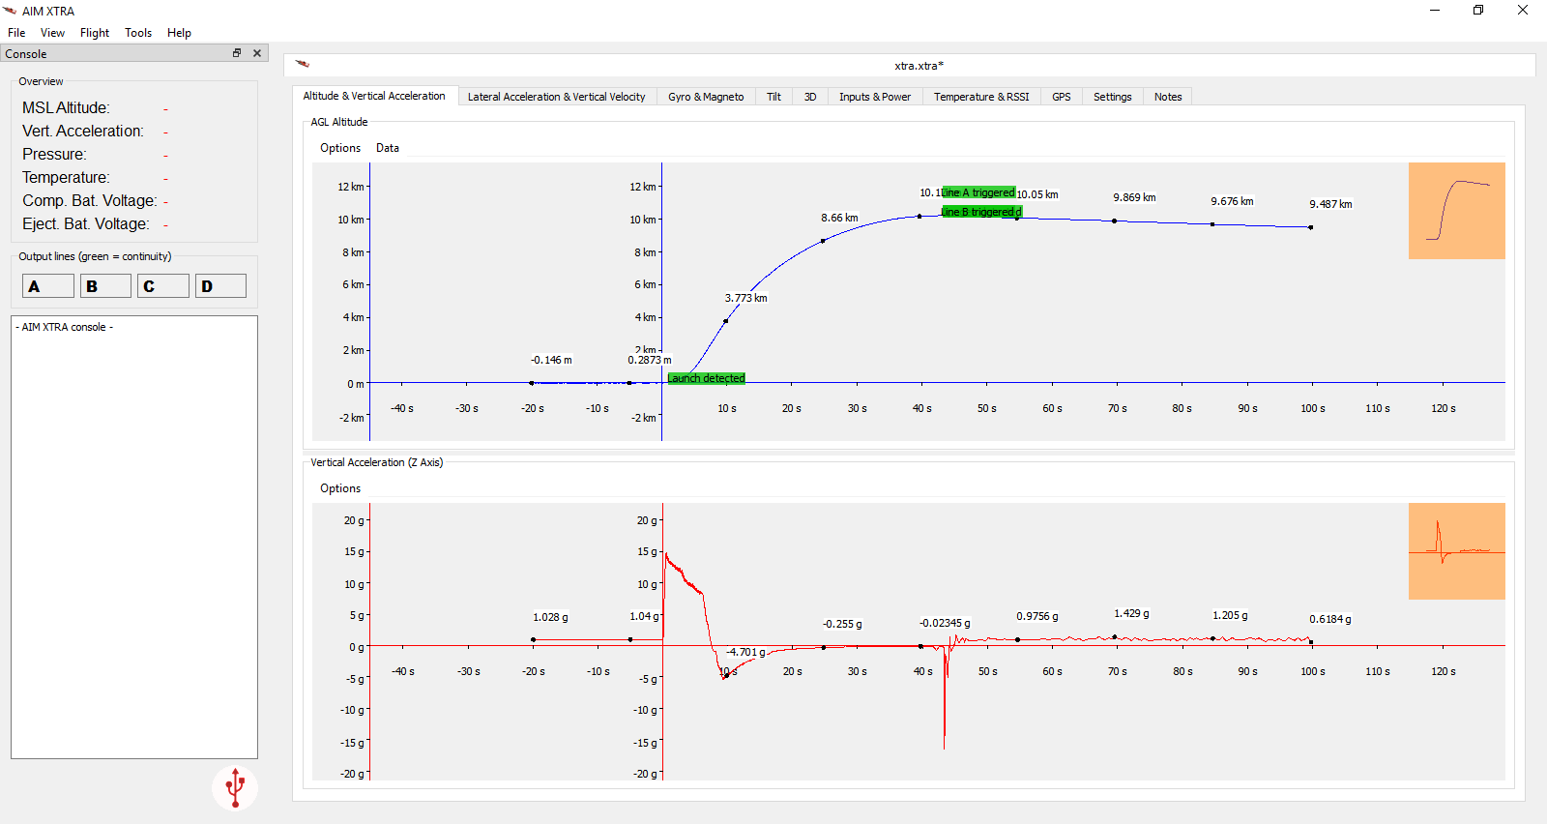1547x824 pixels.
Task: Toggle output line A
Action: click(x=48, y=286)
